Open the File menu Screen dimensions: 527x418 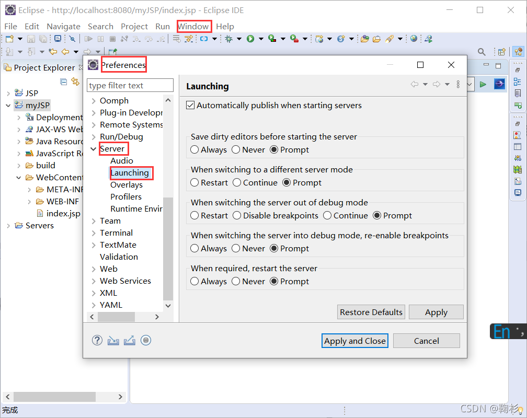click(10, 26)
